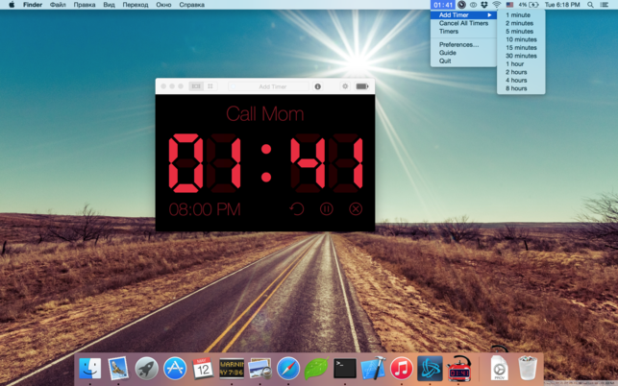Image resolution: width=618 pixels, height=386 pixels.
Task: Cancel the Call Mom timer with X icon
Action: coord(356,208)
